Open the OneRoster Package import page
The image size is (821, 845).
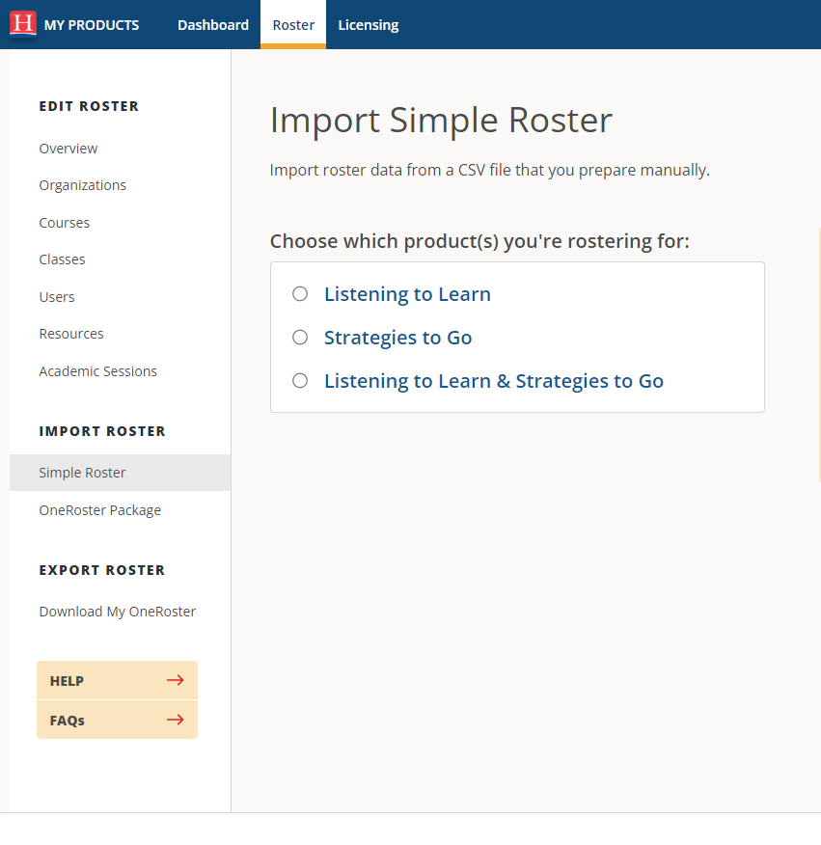pyautogui.click(x=99, y=509)
